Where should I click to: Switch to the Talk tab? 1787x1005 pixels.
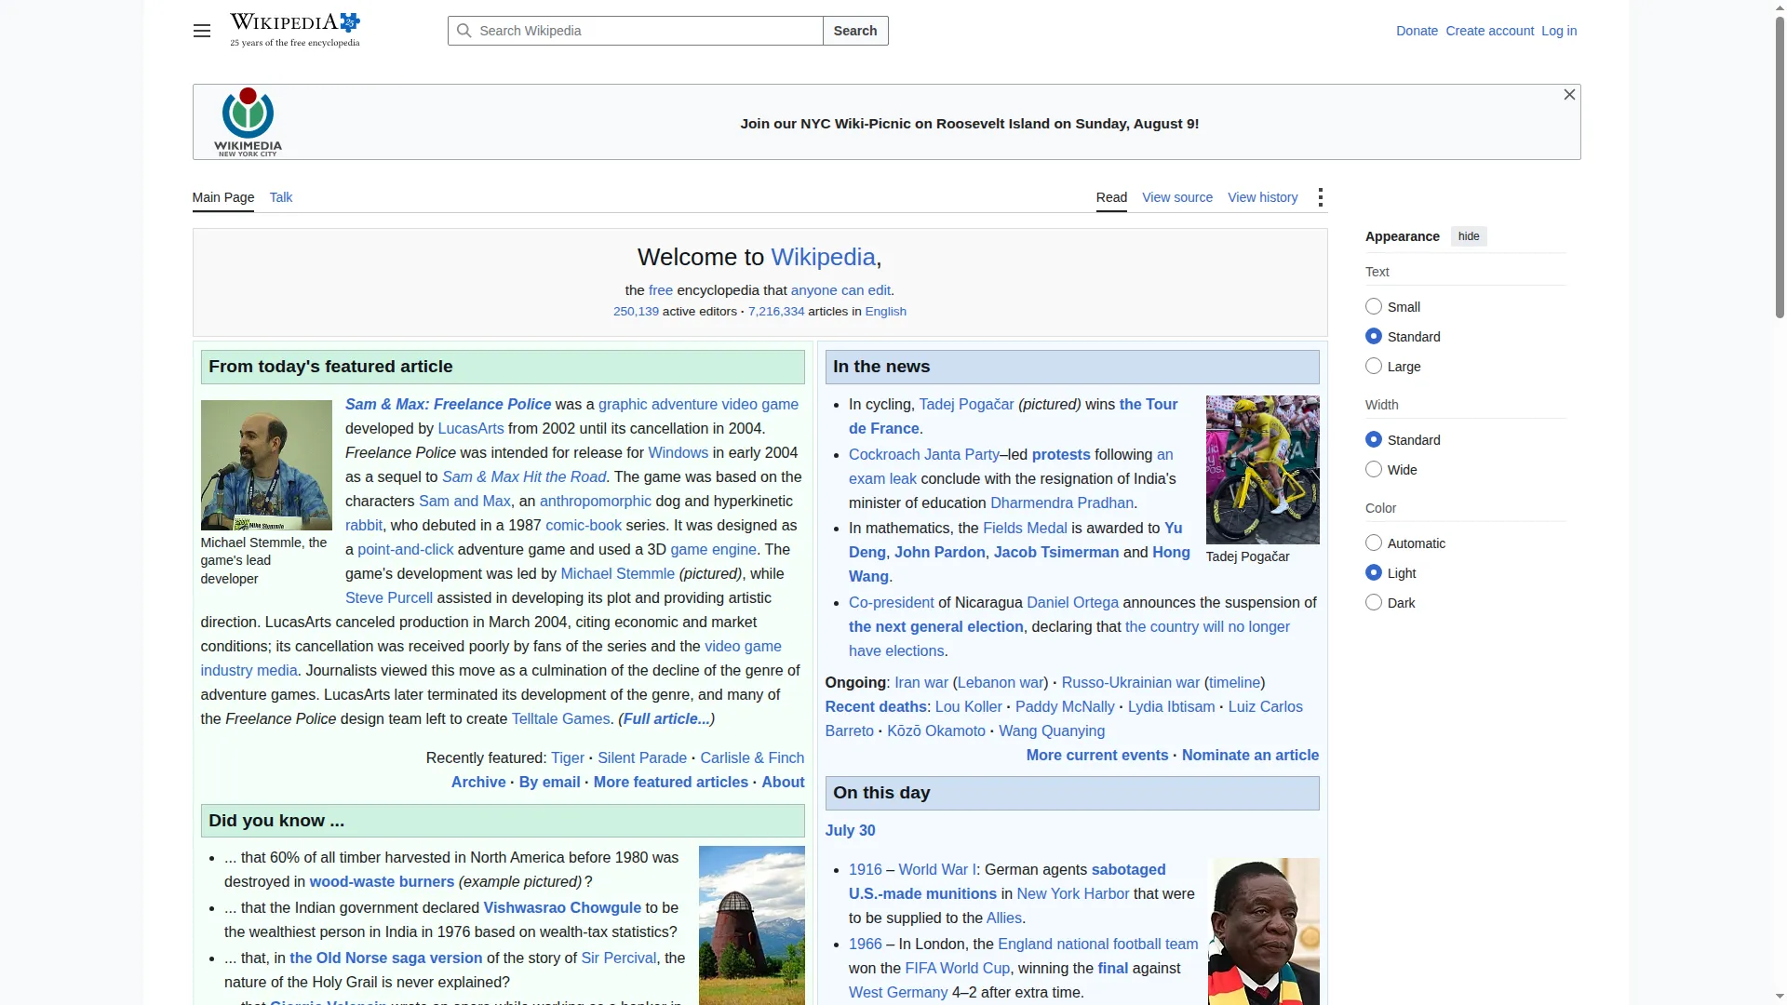(281, 197)
